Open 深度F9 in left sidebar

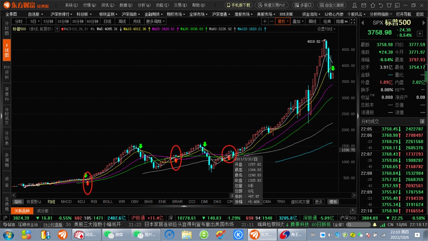pyautogui.click(x=7, y=94)
